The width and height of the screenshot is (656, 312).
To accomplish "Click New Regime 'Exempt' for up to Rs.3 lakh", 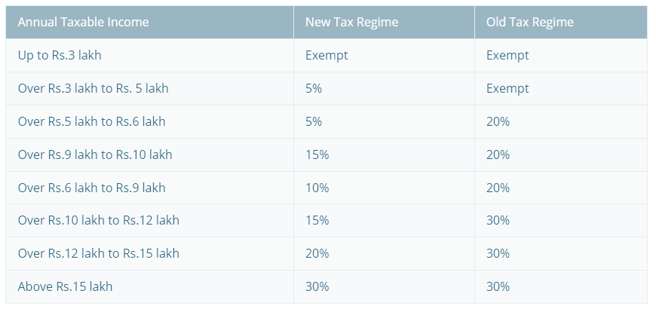I will (326, 56).
